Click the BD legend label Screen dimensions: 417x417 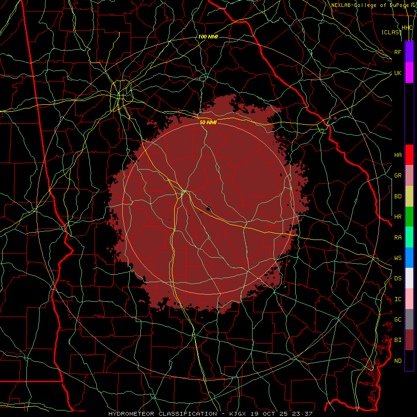tap(398, 196)
